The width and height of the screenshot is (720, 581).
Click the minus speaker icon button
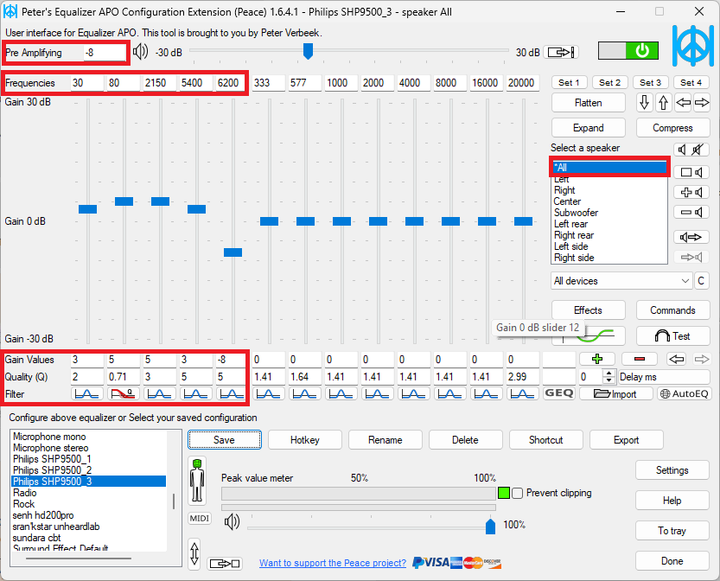coord(691,212)
